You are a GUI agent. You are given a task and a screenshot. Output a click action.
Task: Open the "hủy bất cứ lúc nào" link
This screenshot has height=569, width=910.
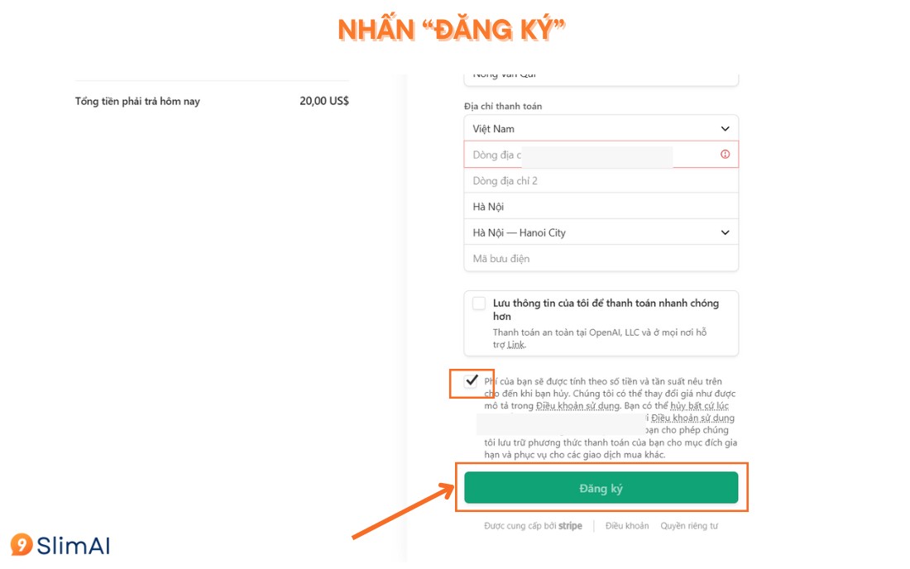pyautogui.click(x=699, y=406)
